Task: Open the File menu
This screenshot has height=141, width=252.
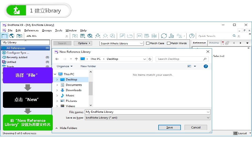Action: pyautogui.click(x=10, y=30)
